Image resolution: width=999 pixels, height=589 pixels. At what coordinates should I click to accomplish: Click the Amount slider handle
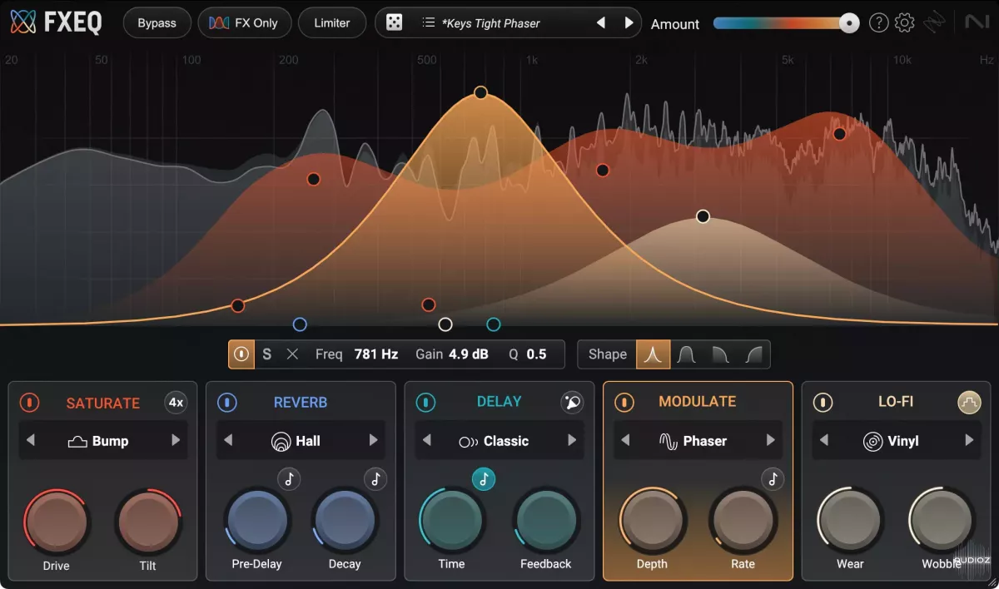coord(849,23)
